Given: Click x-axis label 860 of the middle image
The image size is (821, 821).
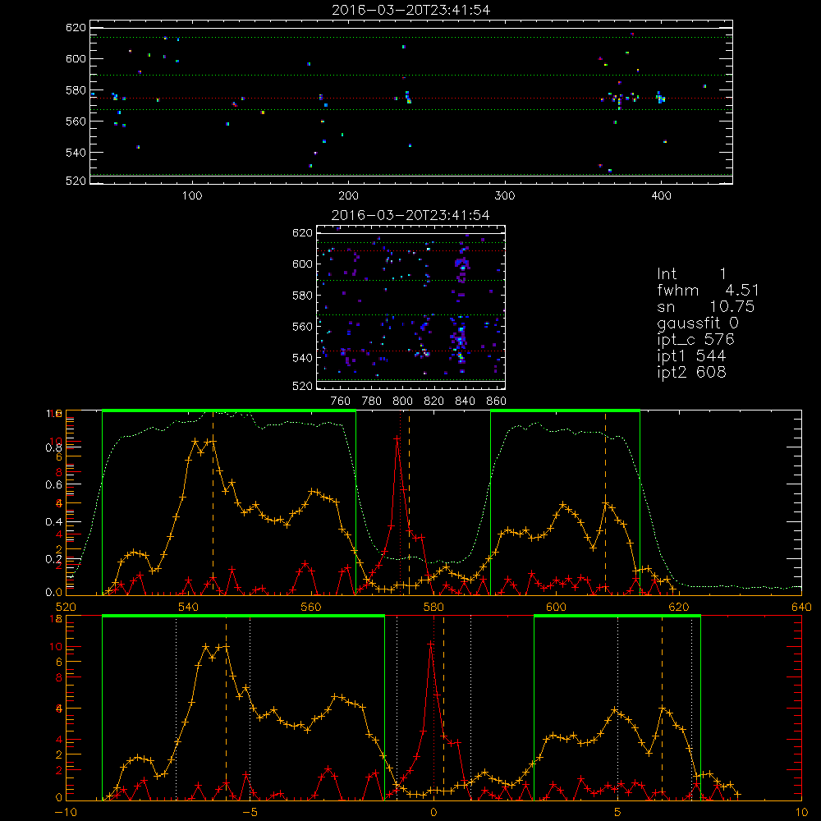Looking at the screenshot, I should point(497,401).
